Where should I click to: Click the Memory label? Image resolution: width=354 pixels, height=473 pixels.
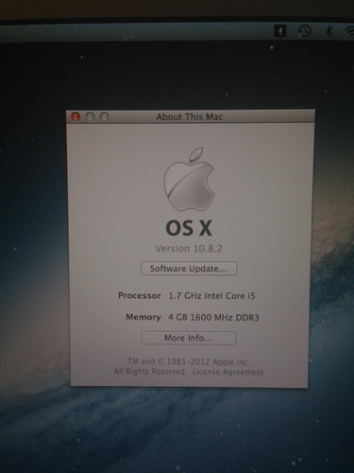tap(143, 317)
